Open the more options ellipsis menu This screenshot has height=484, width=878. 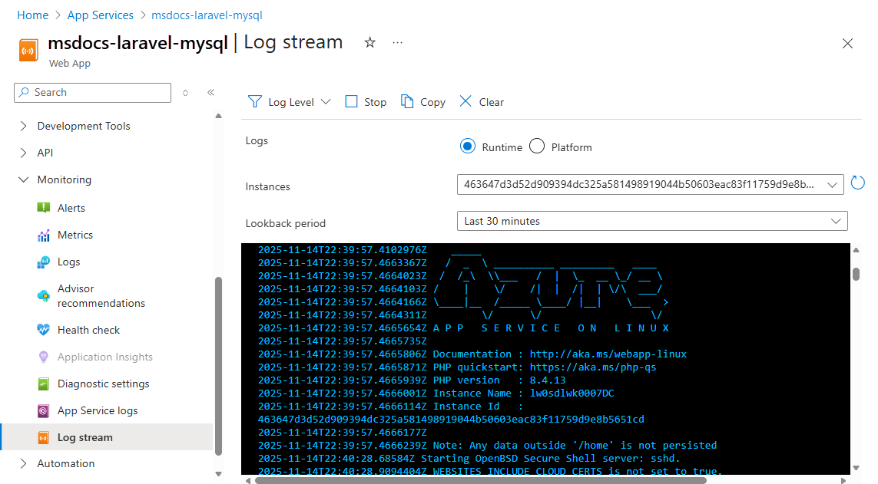click(398, 42)
